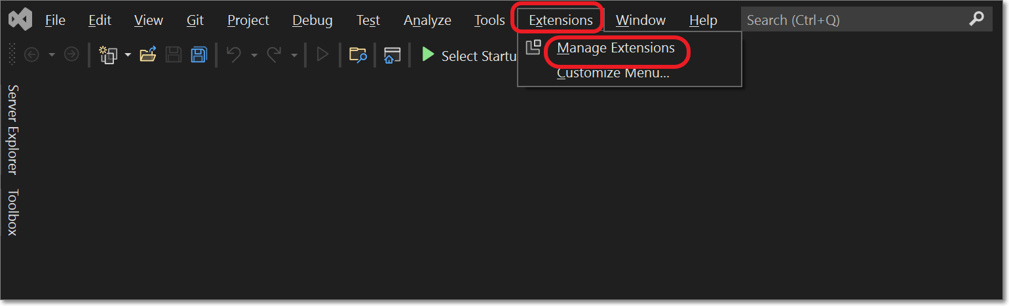This screenshot has width=1009, height=306.
Task: Expand the New Project dropdown arrow
Action: (x=128, y=56)
